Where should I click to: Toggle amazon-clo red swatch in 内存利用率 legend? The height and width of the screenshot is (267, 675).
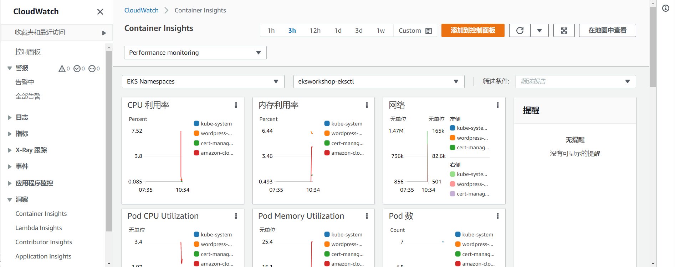[327, 153]
